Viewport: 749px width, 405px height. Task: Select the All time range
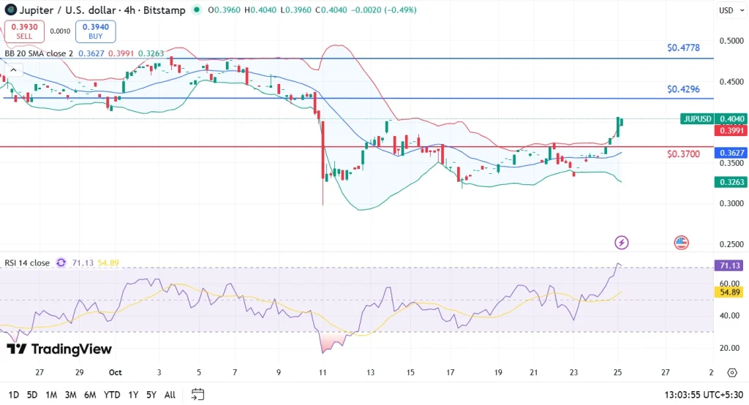[170, 395]
